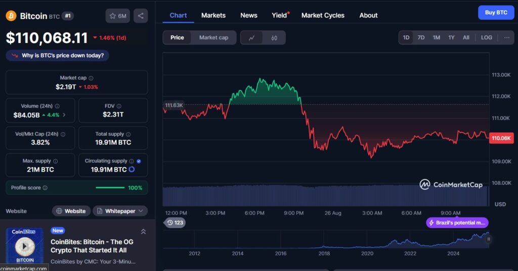Click the Bitcoin logo icon

point(11,16)
